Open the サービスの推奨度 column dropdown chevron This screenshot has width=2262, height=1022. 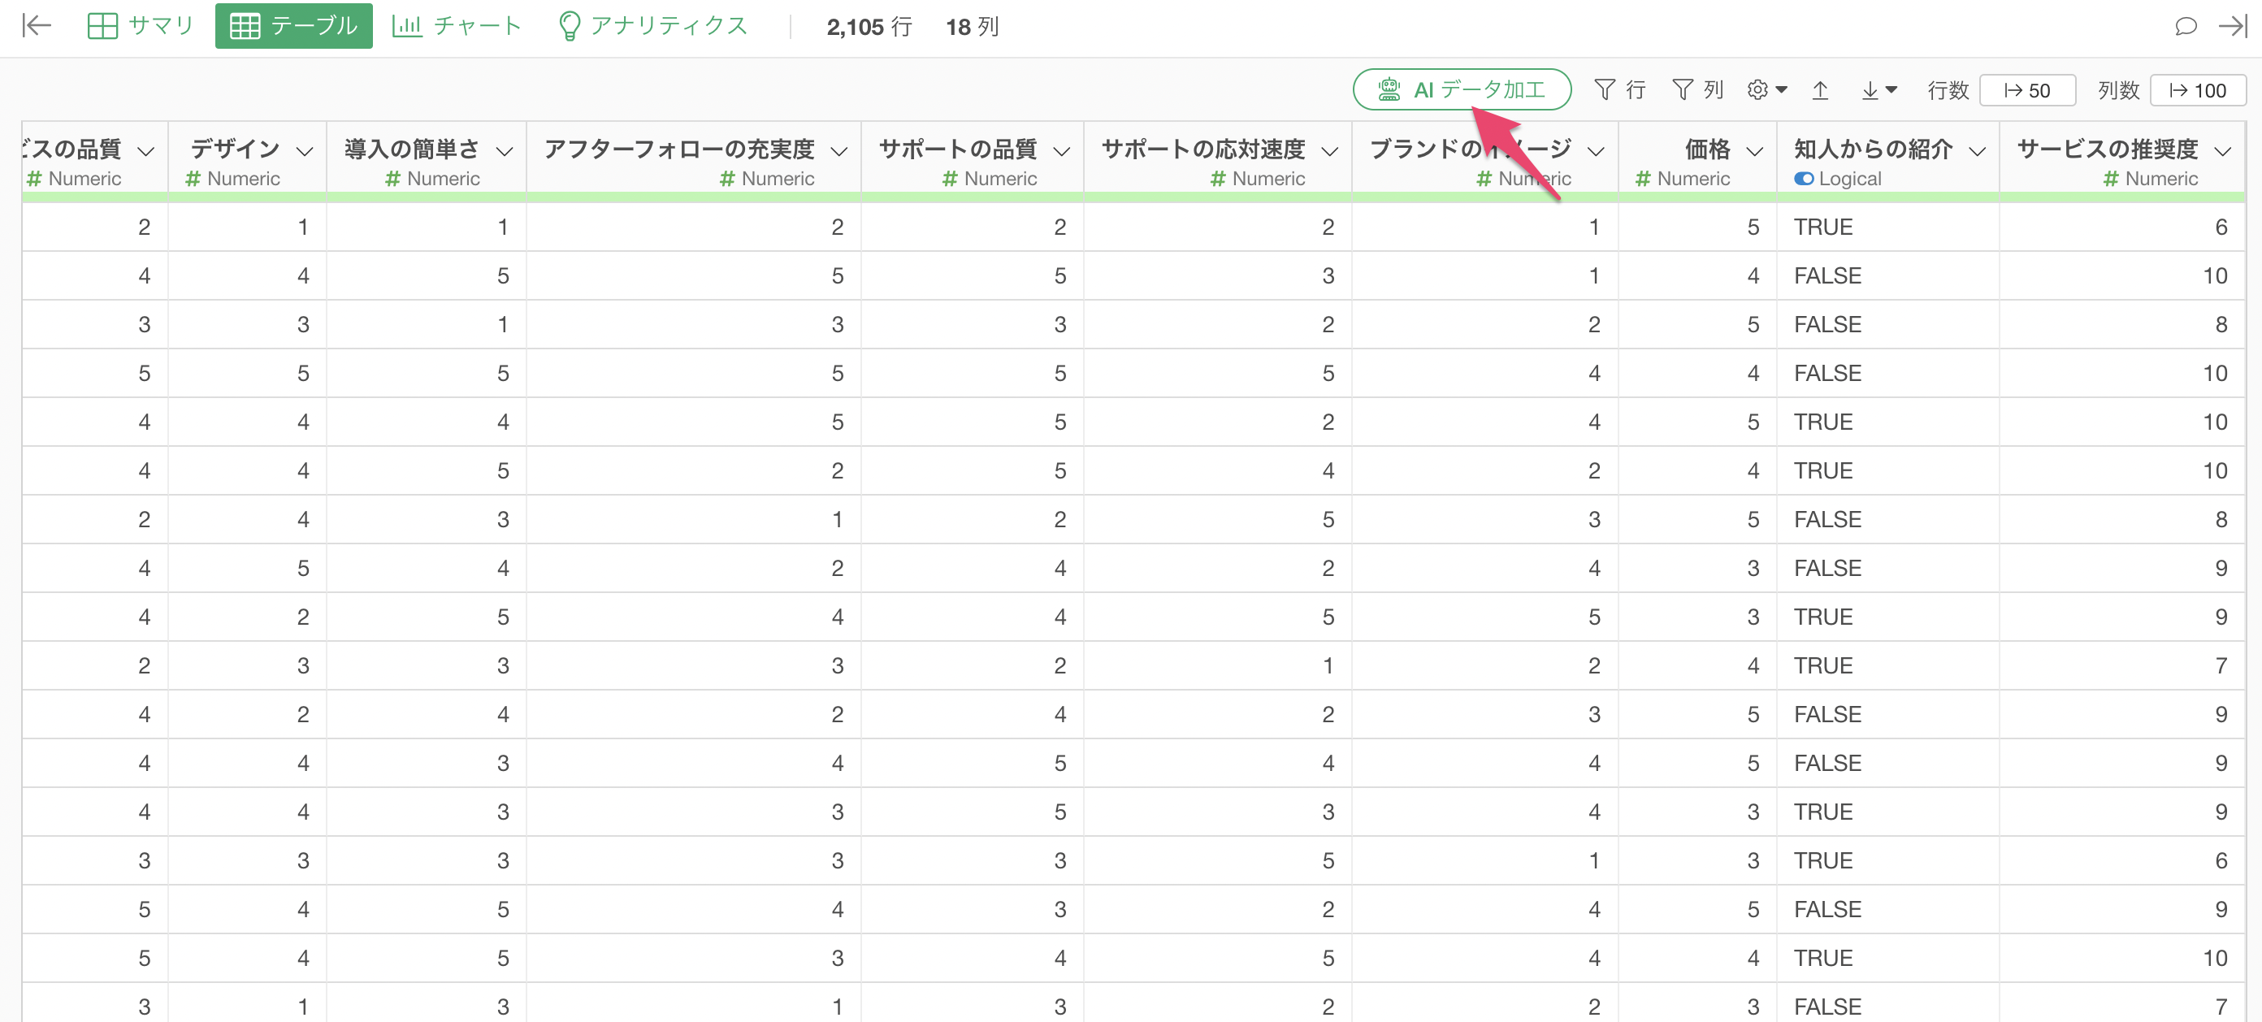click(2222, 151)
